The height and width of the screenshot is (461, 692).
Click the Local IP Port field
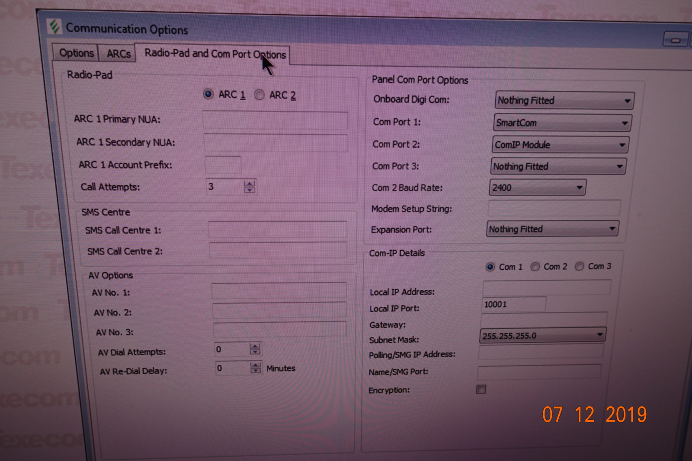[513, 304]
